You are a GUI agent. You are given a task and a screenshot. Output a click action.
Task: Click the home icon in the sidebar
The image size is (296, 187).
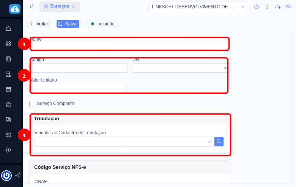[x=8, y=28]
